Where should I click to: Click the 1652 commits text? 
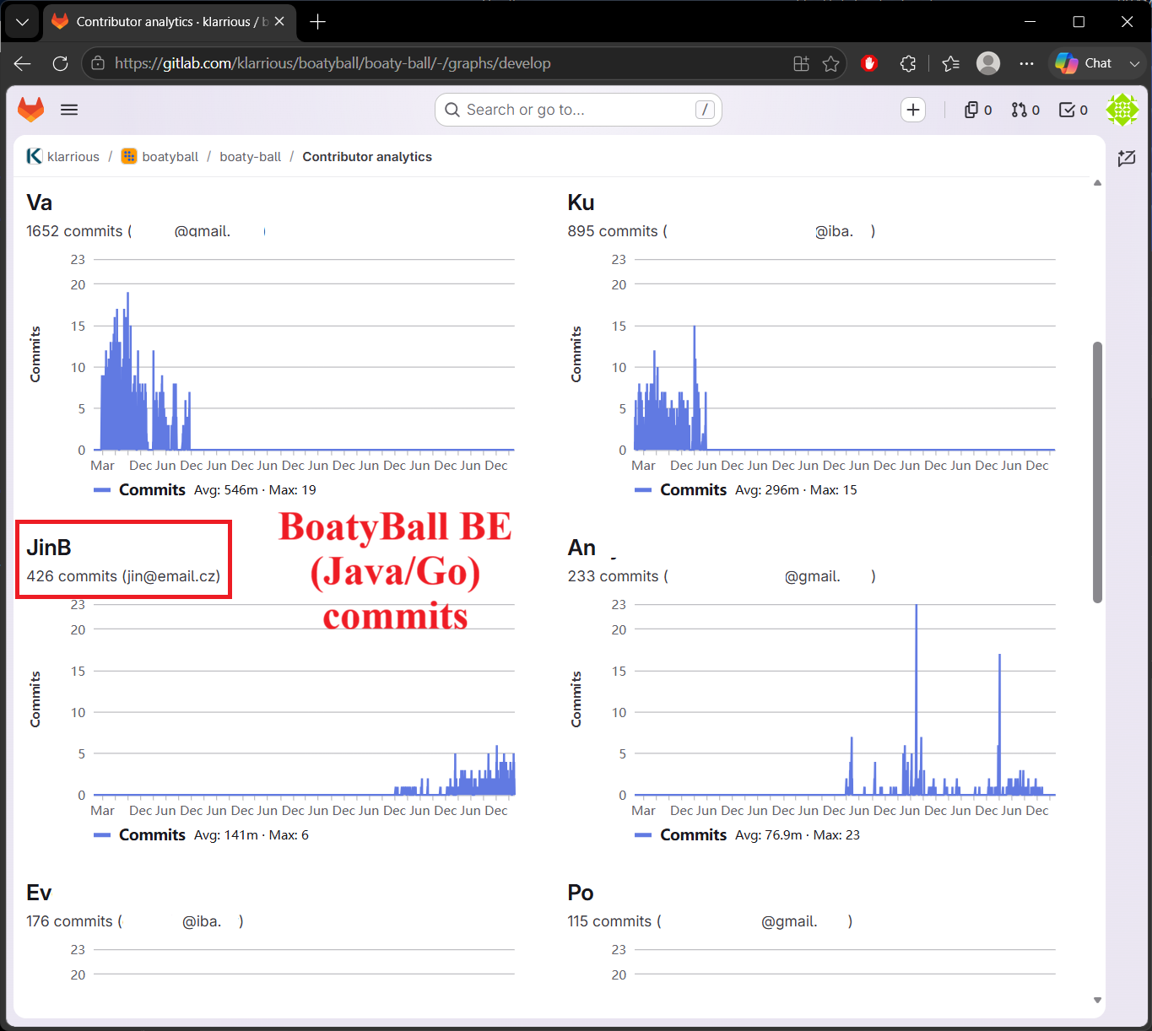74,231
